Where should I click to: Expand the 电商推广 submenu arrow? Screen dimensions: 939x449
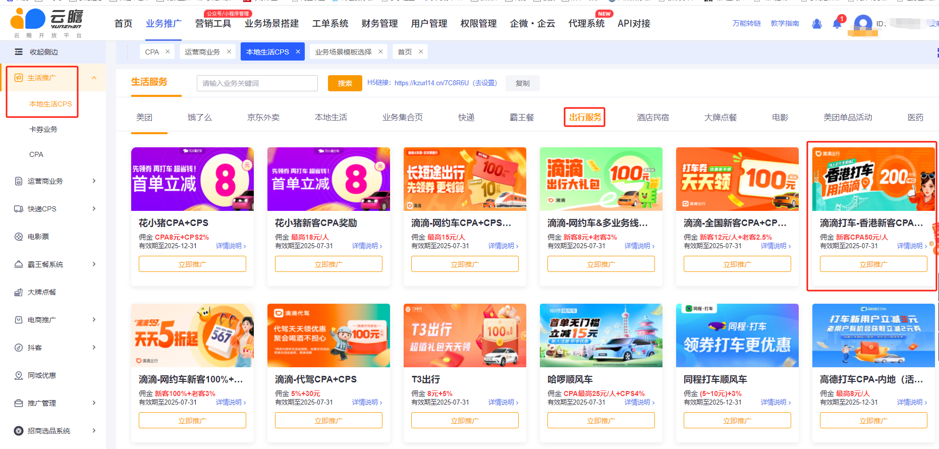(x=94, y=320)
